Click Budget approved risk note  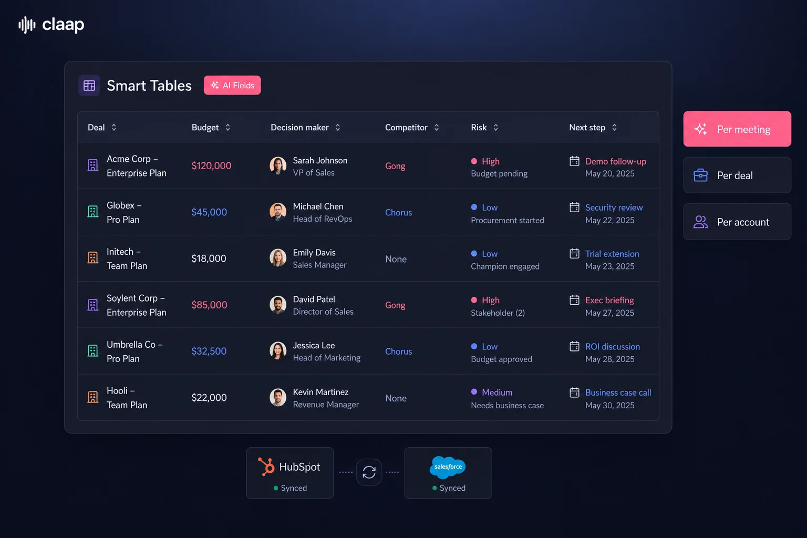(501, 359)
